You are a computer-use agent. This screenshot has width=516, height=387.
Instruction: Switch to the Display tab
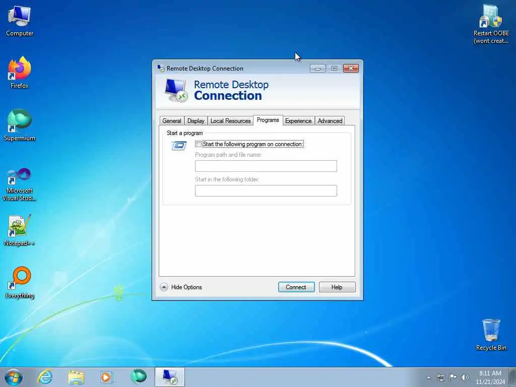pyautogui.click(x=196, y=121)
